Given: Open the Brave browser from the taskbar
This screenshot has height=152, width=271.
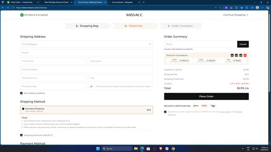Looking at the screenshot, I should (x=161, y=149).
